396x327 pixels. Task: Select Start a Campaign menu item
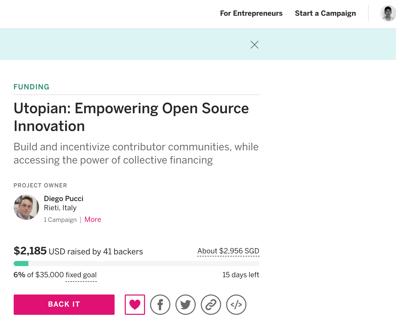click(325, 13)
